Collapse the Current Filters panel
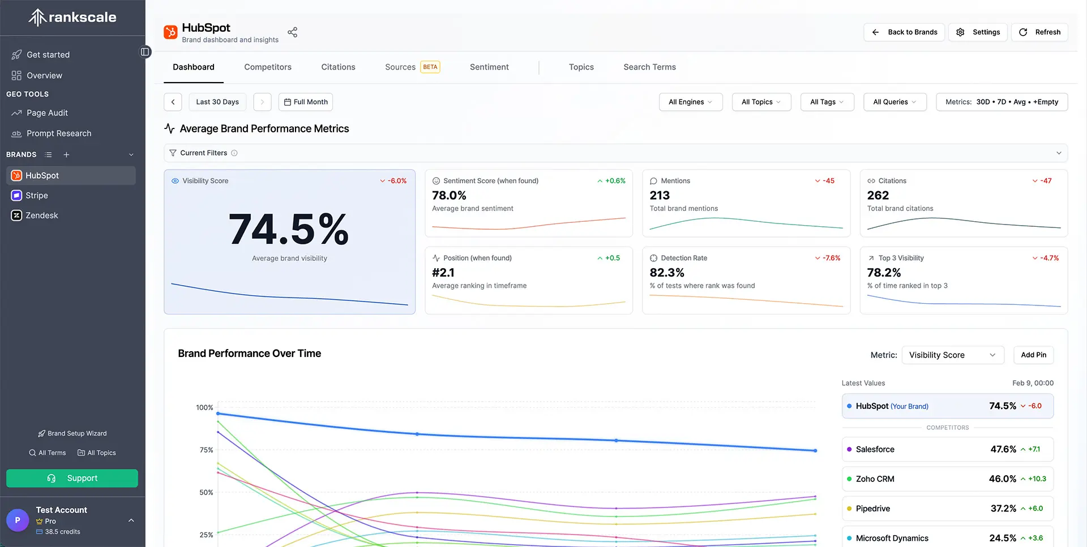This screenshot has height=547, width=1087. [1058, 153]
